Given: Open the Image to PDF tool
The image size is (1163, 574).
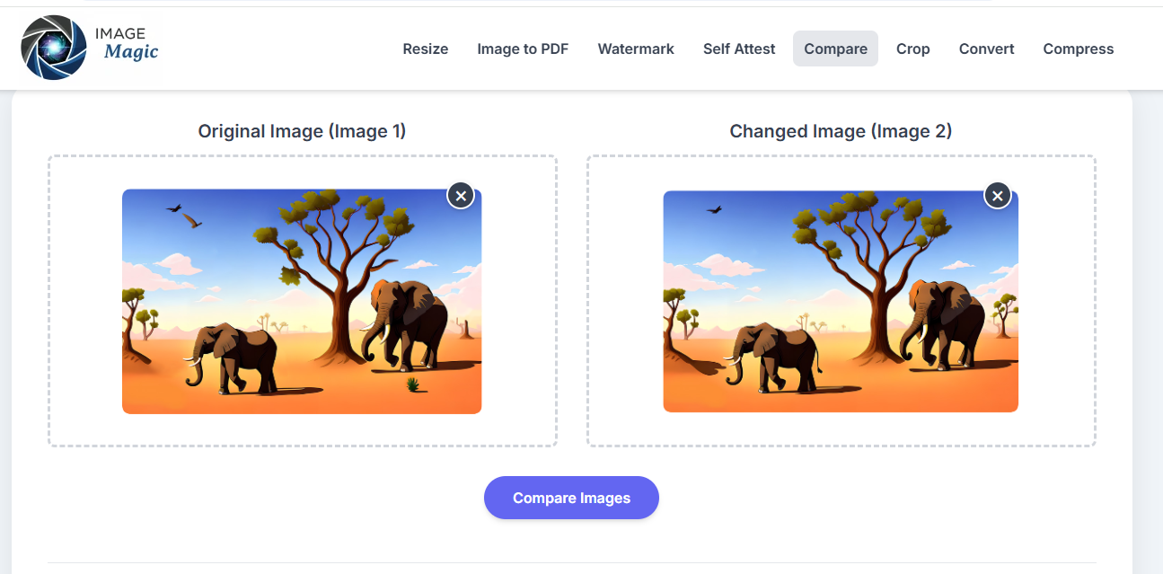Looking at the screenshot, I should [x=523, y=49].
